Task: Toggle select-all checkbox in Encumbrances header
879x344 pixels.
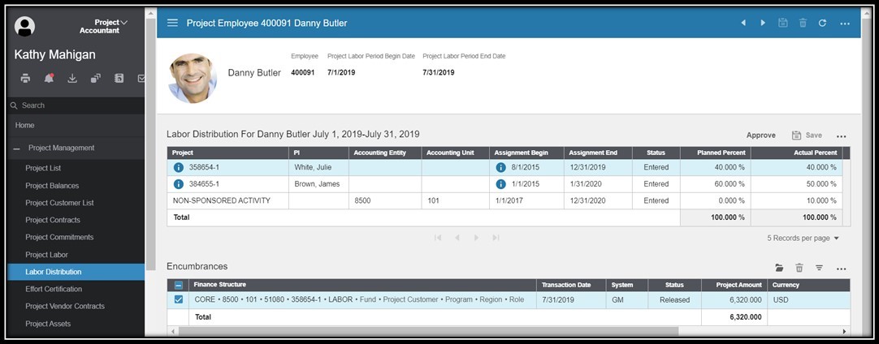Action: coord(178,285)
